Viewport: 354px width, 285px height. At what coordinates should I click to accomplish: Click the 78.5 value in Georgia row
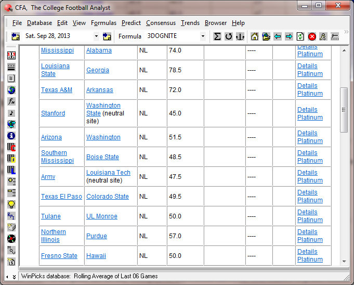175,70
